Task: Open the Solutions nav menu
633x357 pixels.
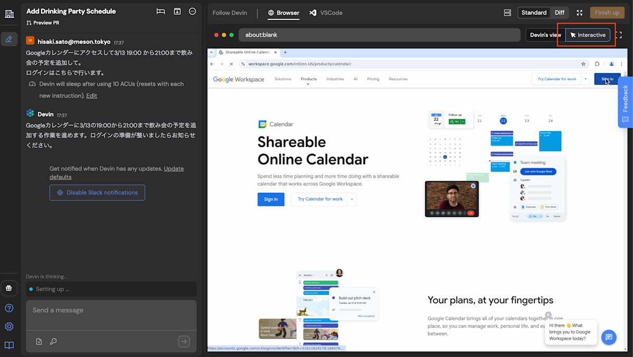Action: pos(283,79)
